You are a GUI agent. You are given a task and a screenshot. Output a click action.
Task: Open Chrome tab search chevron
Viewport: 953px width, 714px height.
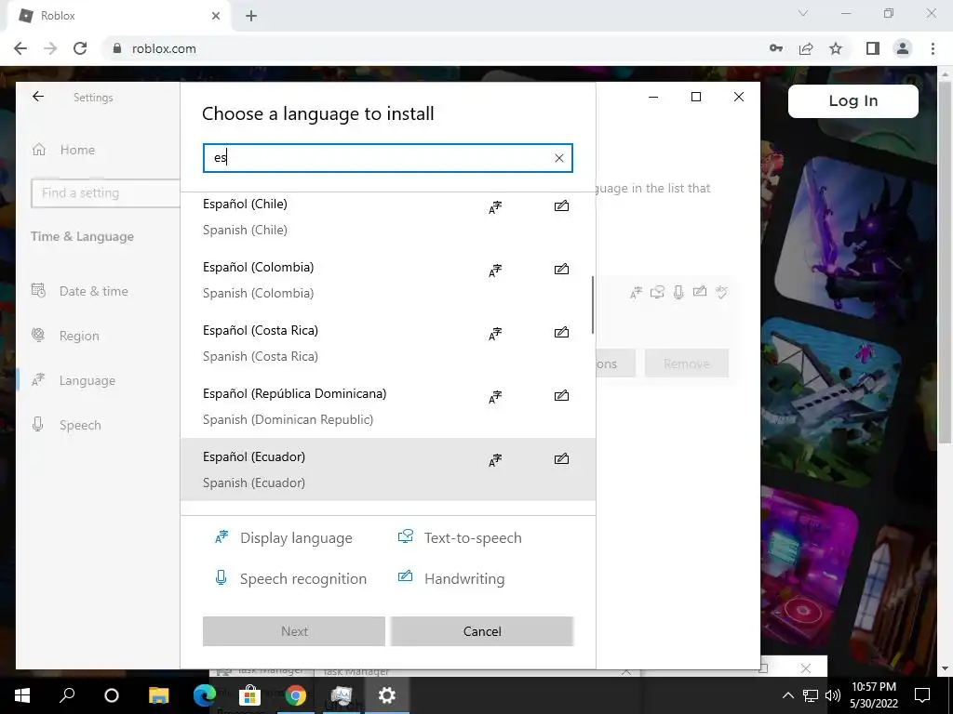coord(803,13)
